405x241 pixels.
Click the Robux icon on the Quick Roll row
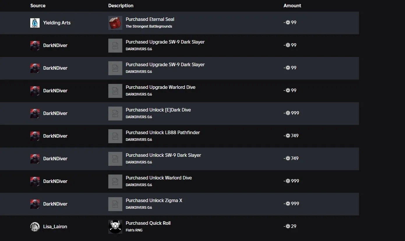(288, 226)
